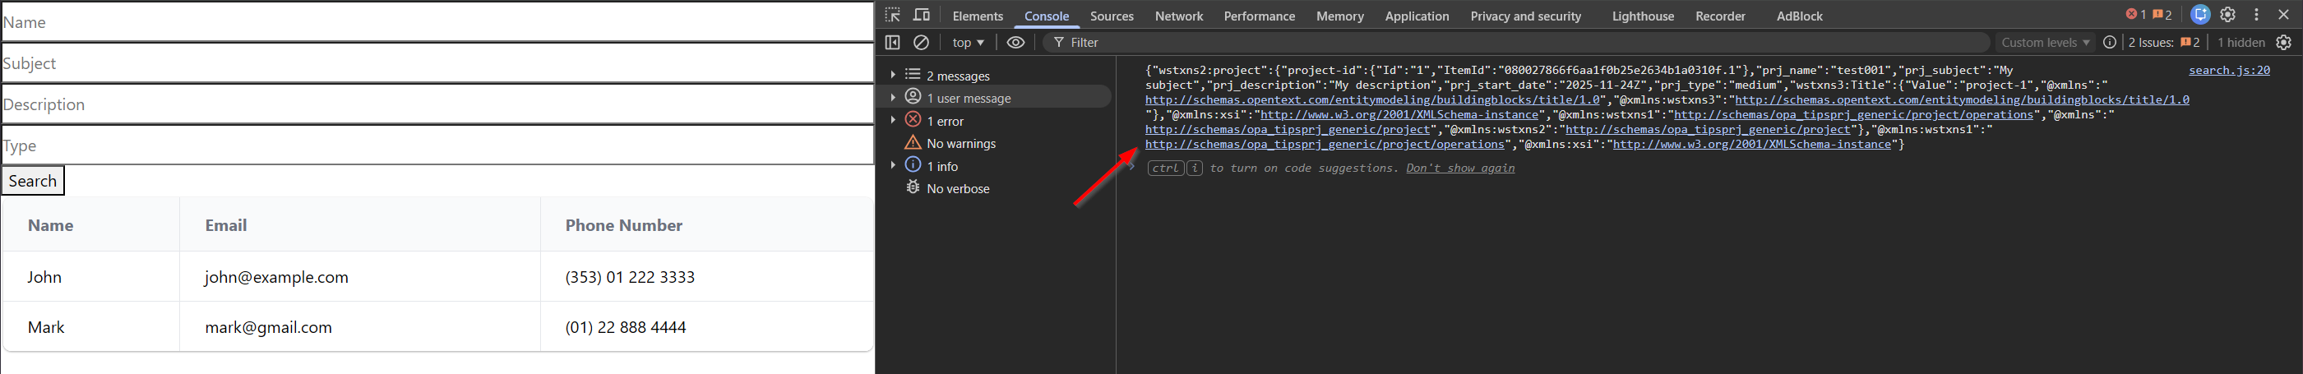This screenshot has width=2303, height=374.
Task: Click the console Filter text box
Action: (1519, 42)
